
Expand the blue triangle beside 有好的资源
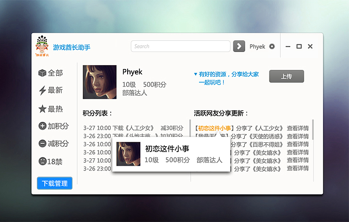[x=196, y=74]
